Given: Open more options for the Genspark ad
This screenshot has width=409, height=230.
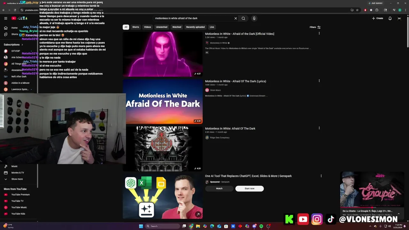Looking at the screenshot, I should tap(321, 176).
